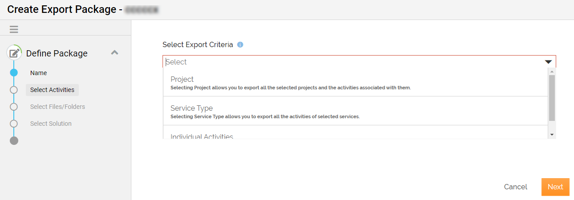Click the dropdown list scrollbar down arrow
Viewport: 574px width, 200px height.
click(x=552, y=134)
